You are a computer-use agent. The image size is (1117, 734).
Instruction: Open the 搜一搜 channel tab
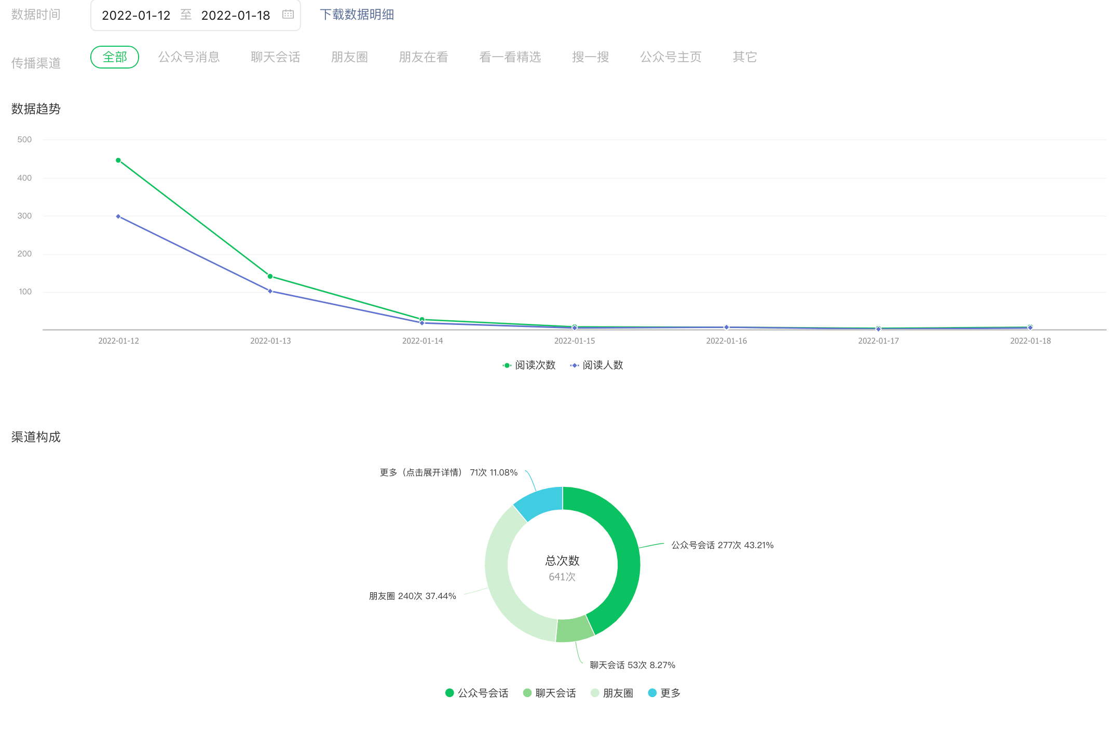[x=590, y=57]
